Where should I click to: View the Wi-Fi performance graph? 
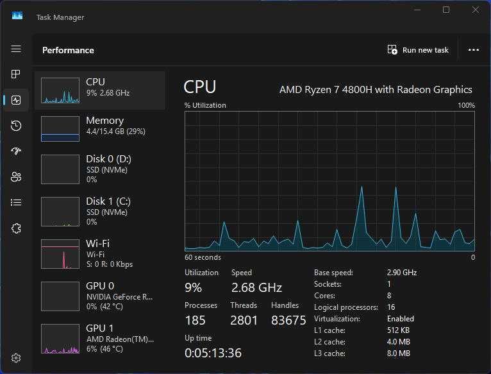coord(99,253)
